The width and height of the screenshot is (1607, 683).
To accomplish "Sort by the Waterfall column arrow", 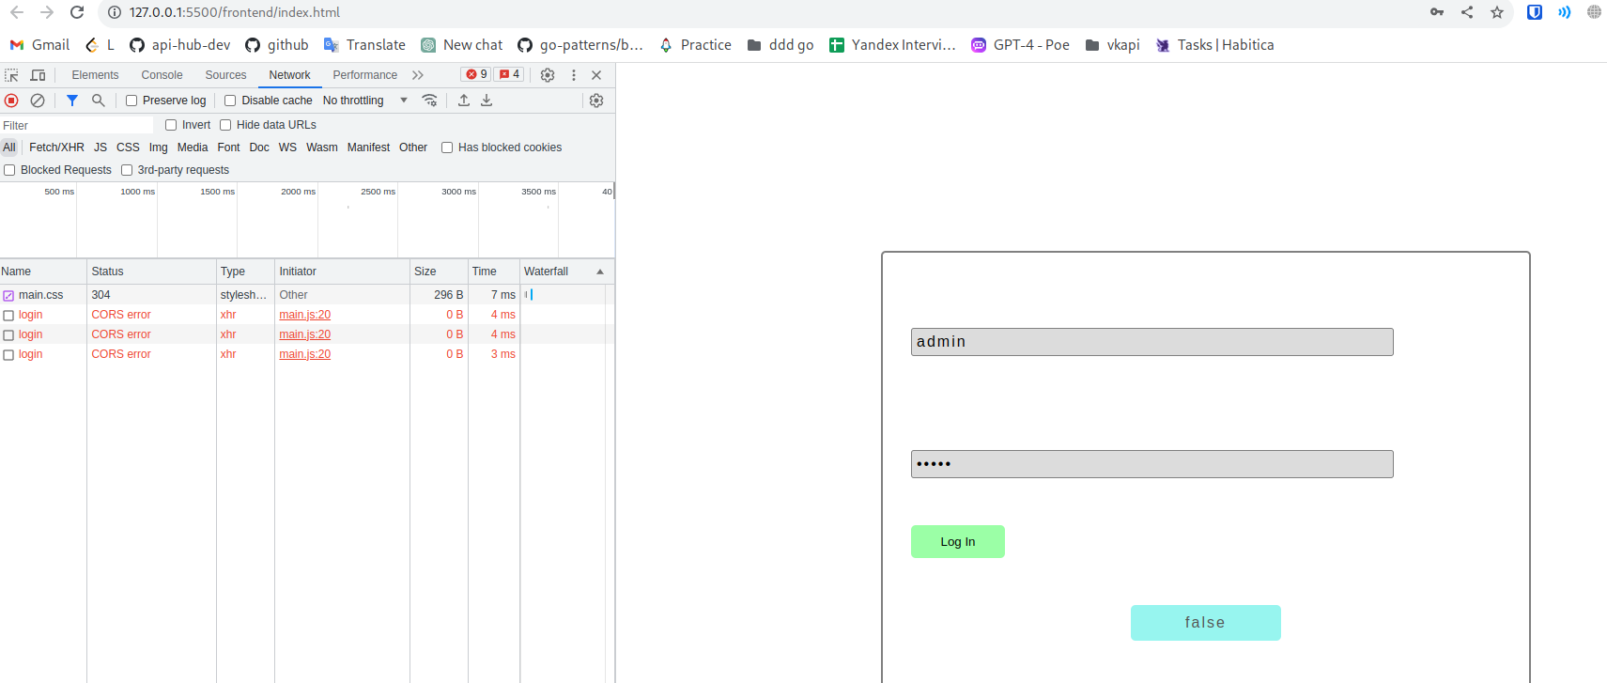I will tap(600, 272).
